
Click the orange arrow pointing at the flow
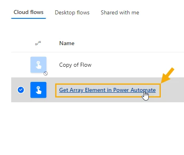168,76
